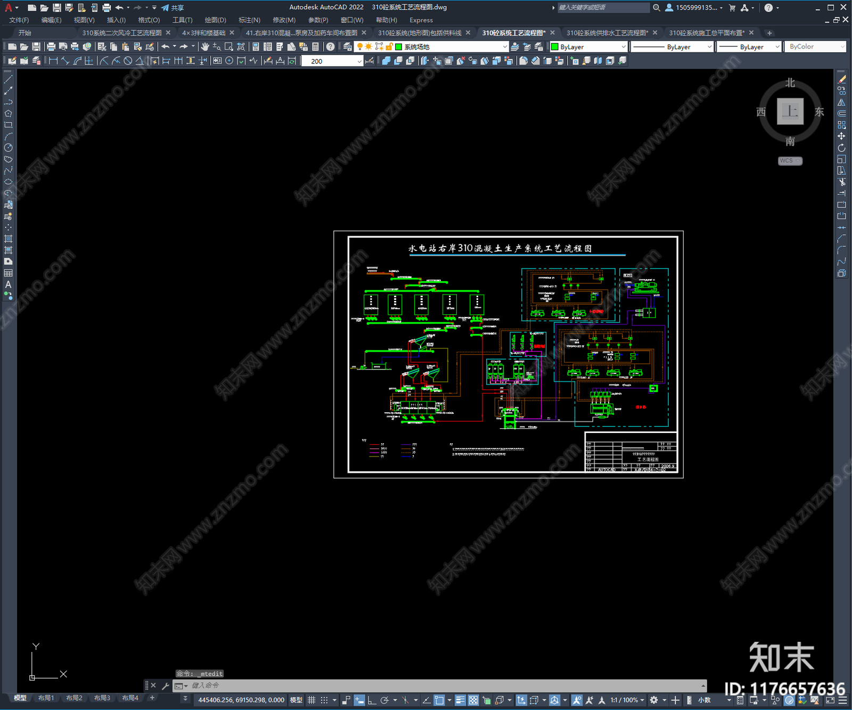This screenshot has width=852, height=710.
Task: Select the Move tool in modify toolbar
Action: click(841, 136)
